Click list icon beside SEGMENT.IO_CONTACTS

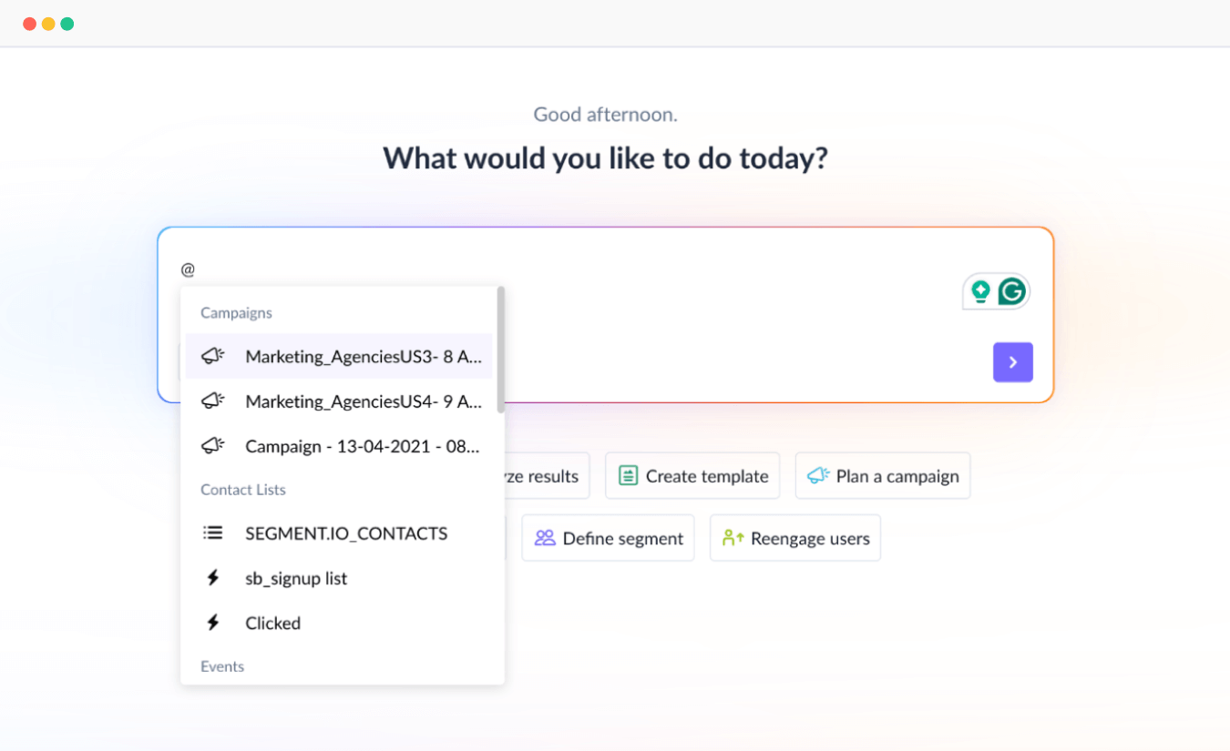click(x=213, y=533)
